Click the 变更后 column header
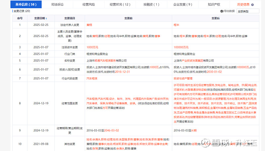The width and height of the screenshot is (265, 151). pos(216,18)
